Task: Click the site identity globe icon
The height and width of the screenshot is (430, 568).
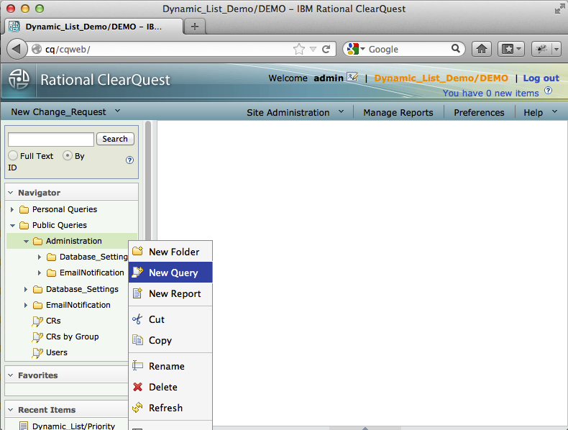Action: 36,49
